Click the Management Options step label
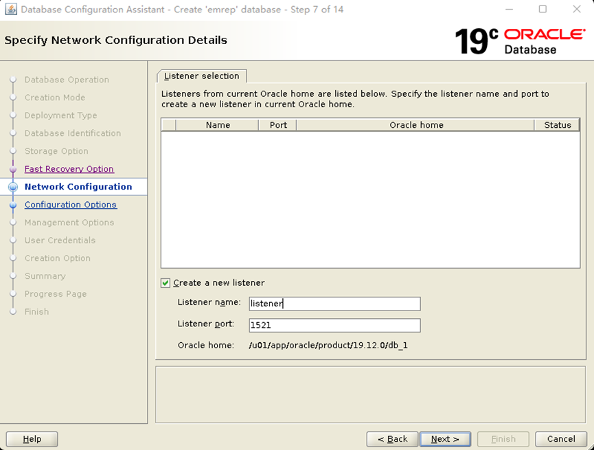594x450 pixels. [69, 222]
